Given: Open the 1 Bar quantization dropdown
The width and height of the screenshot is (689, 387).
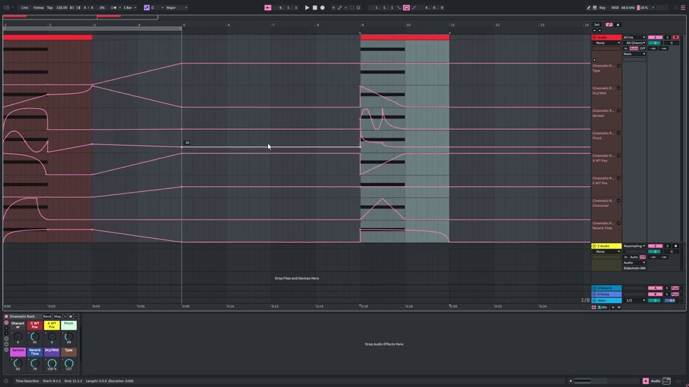Looking at the screenshot, I should (x=129, y=8).
